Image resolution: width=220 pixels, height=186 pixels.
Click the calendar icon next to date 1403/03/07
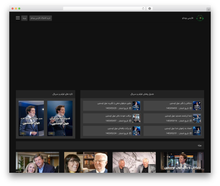click(130, 121)
